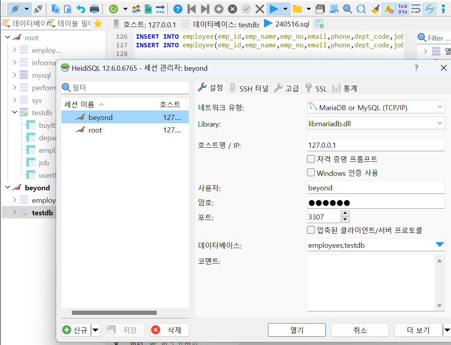Switch to the 고급 tab
451x345 pixels.
point(286,88)
